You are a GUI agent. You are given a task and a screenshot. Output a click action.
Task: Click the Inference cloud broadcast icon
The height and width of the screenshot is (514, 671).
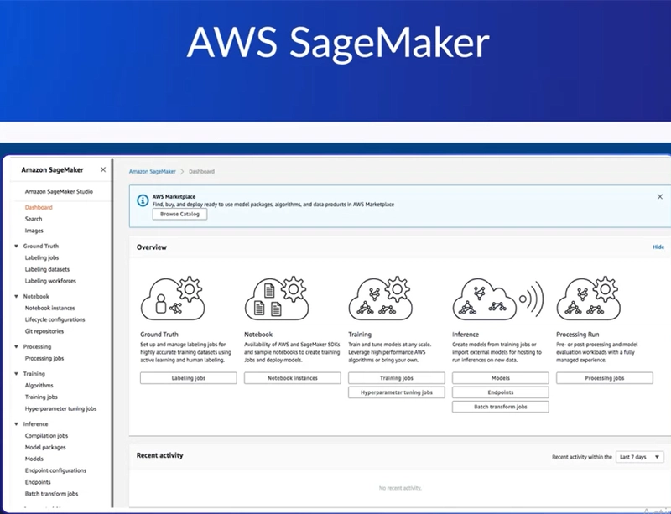[x=498, y=299]
